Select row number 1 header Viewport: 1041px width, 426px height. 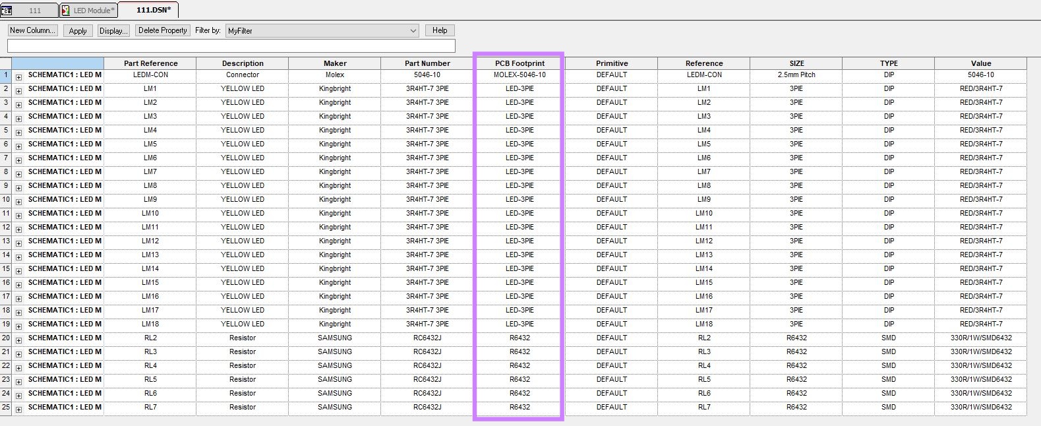6,75
